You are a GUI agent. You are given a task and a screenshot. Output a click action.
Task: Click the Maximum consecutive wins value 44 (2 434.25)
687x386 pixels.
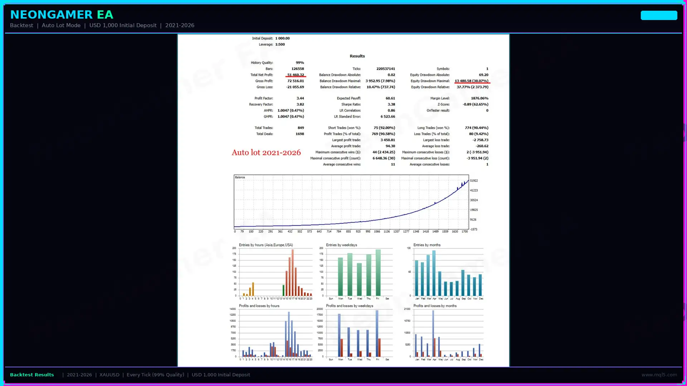[x=384, y=152]
